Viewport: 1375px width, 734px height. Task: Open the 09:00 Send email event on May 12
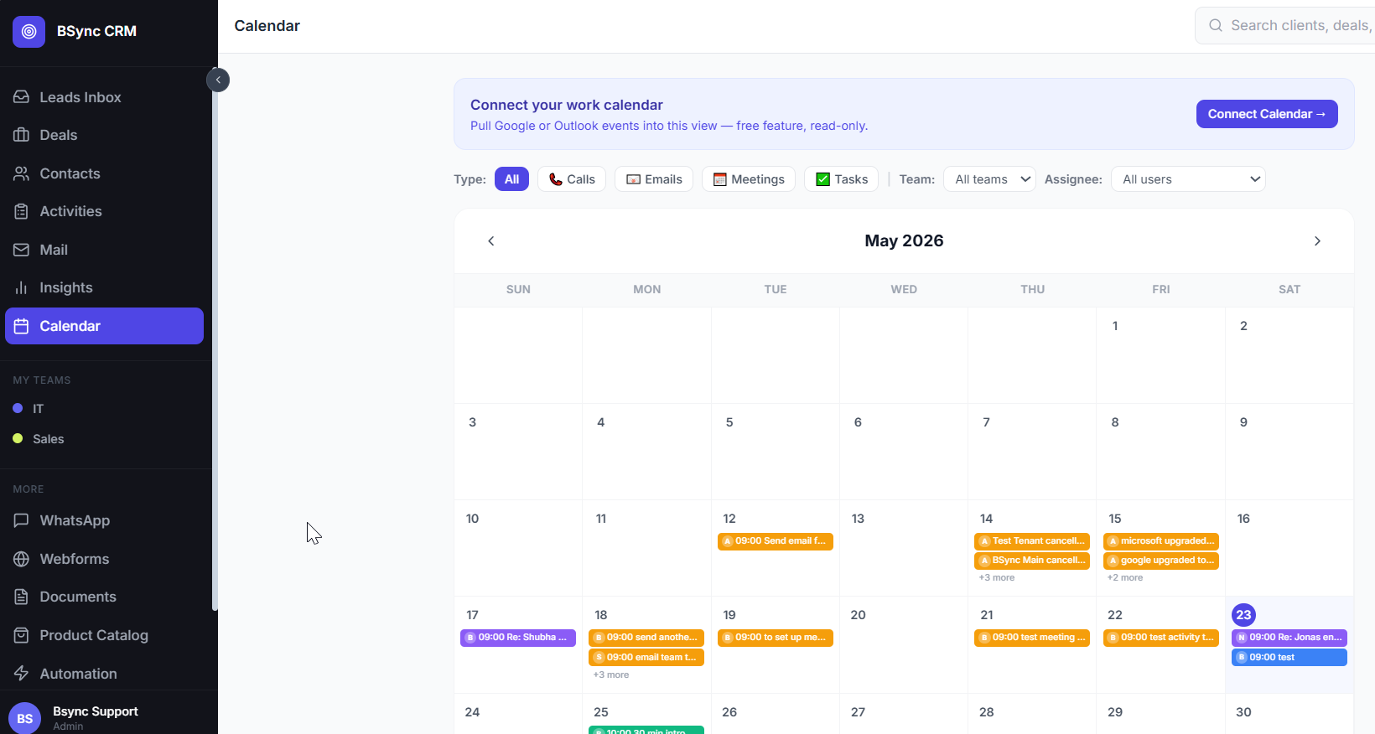click(x=776, y=541)
